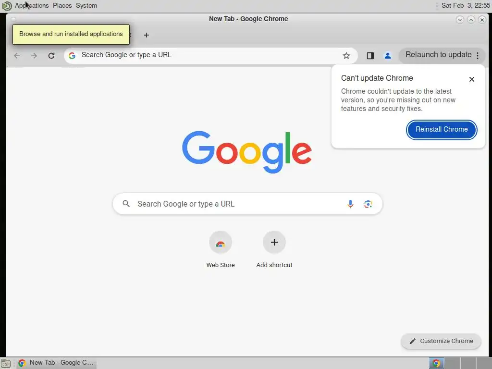Click the show desktop icon in taskbar
The width and height of the screenshot is (492, 369).
pyautogui.click(x=6, y=363)
